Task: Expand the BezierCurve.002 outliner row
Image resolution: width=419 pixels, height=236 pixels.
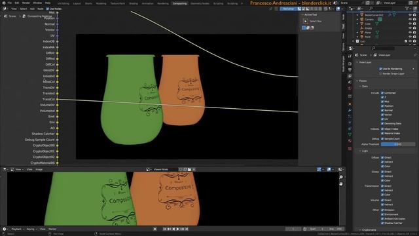Action: (357, 15)
